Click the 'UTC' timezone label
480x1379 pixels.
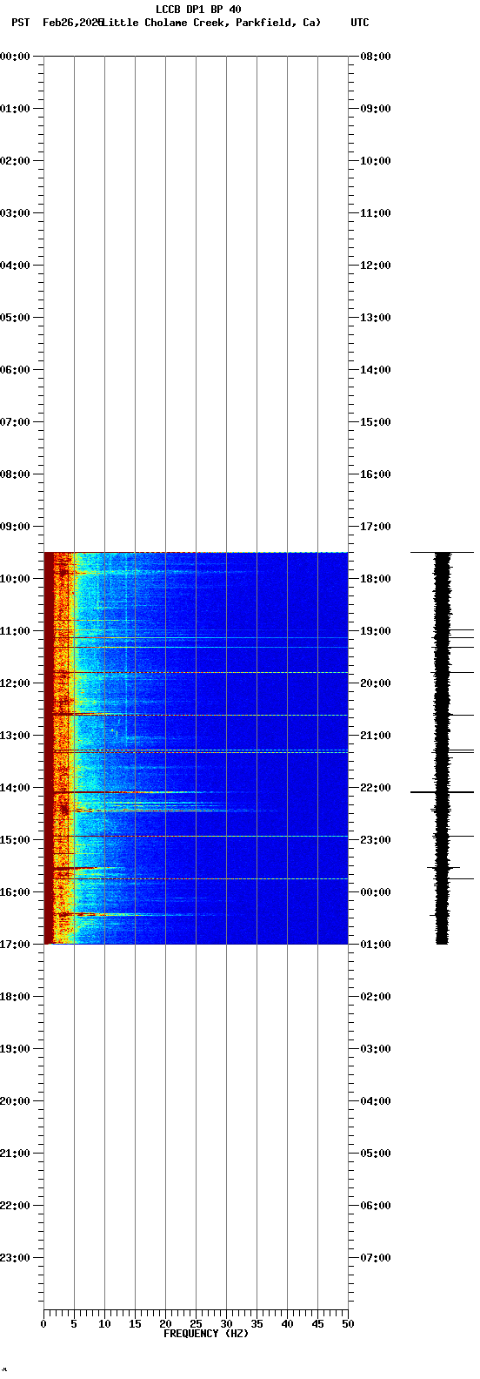tap(360, 23)
